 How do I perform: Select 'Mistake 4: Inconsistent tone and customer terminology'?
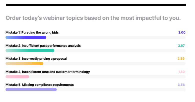click(47, 72)
